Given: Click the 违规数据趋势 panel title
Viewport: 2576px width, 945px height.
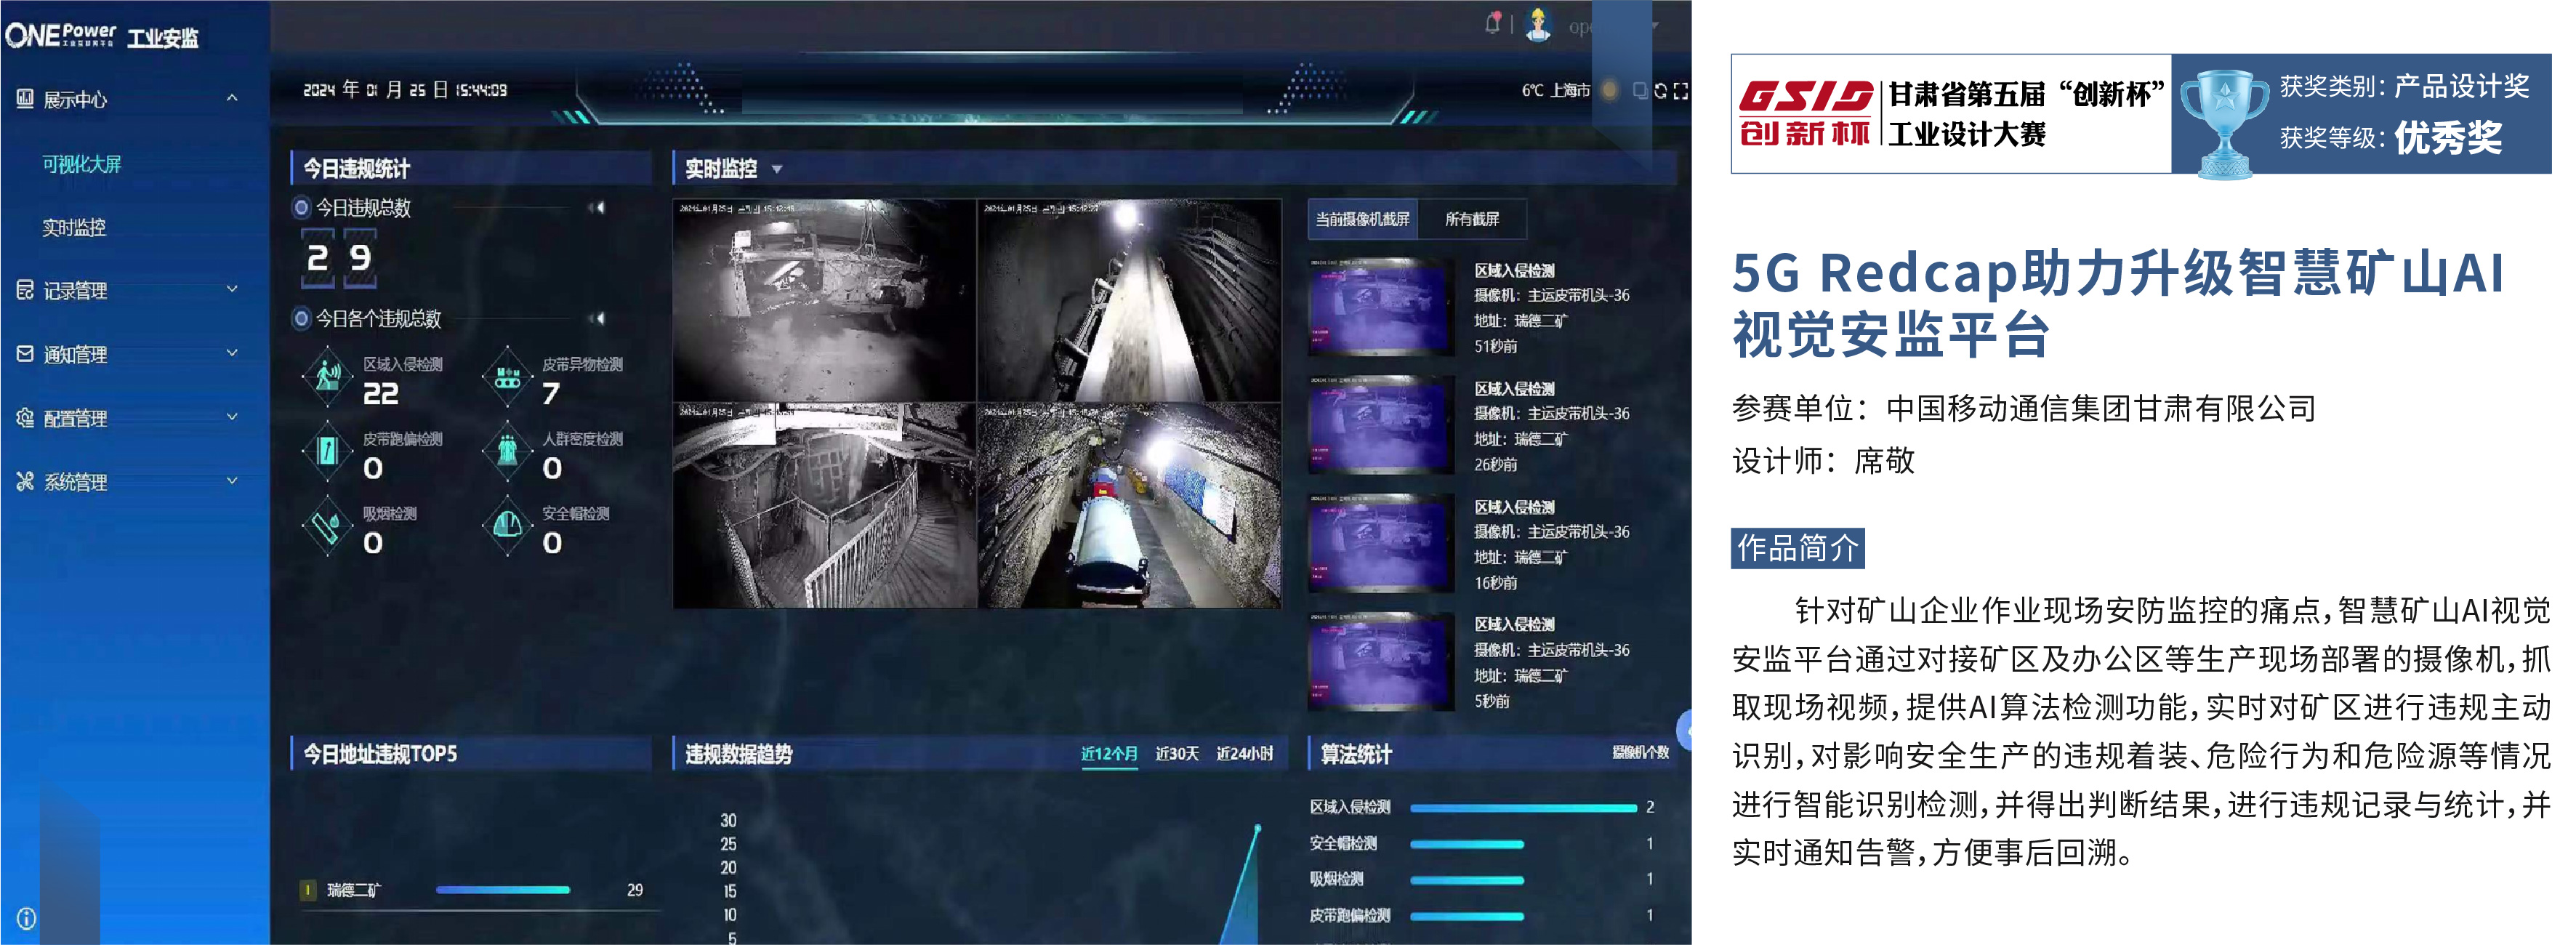Looking at the screenshot, I should point(739,754).
